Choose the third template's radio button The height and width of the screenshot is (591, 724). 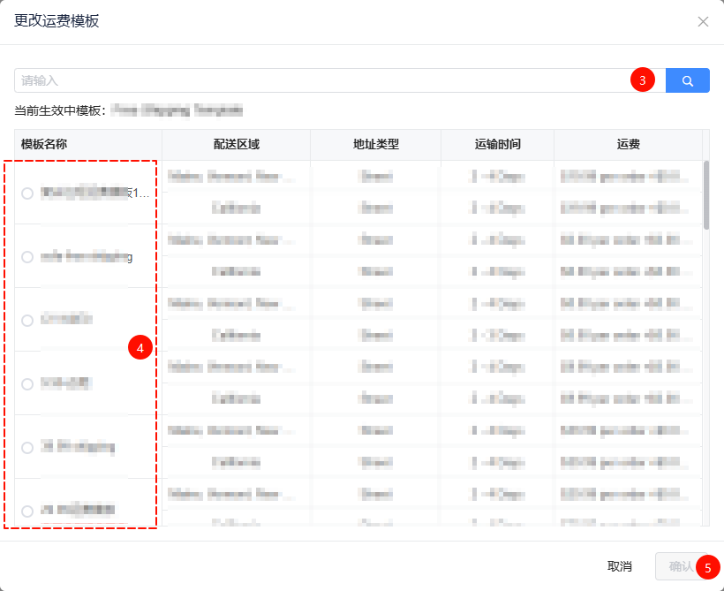[27, 320]
